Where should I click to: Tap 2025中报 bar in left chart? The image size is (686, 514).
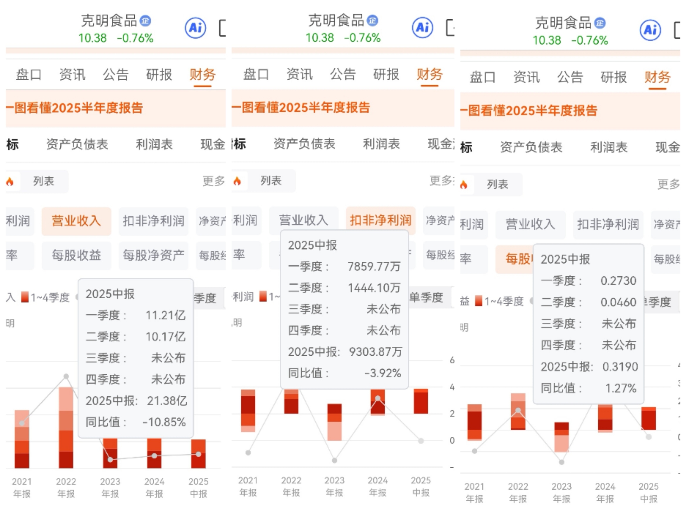click(x=198, y=454)
